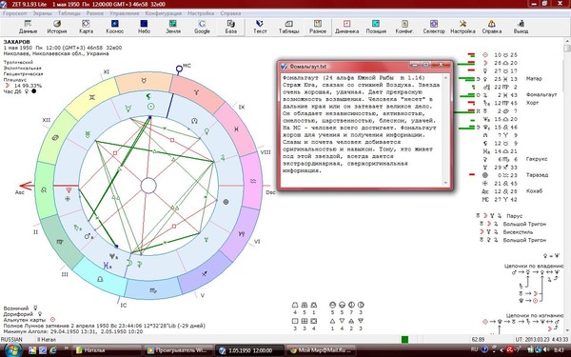The width and height of the screenshot is (571, 357).
Task: Click the Парус configuration entry
Action: pyautogui.click(x=514, y=216)
